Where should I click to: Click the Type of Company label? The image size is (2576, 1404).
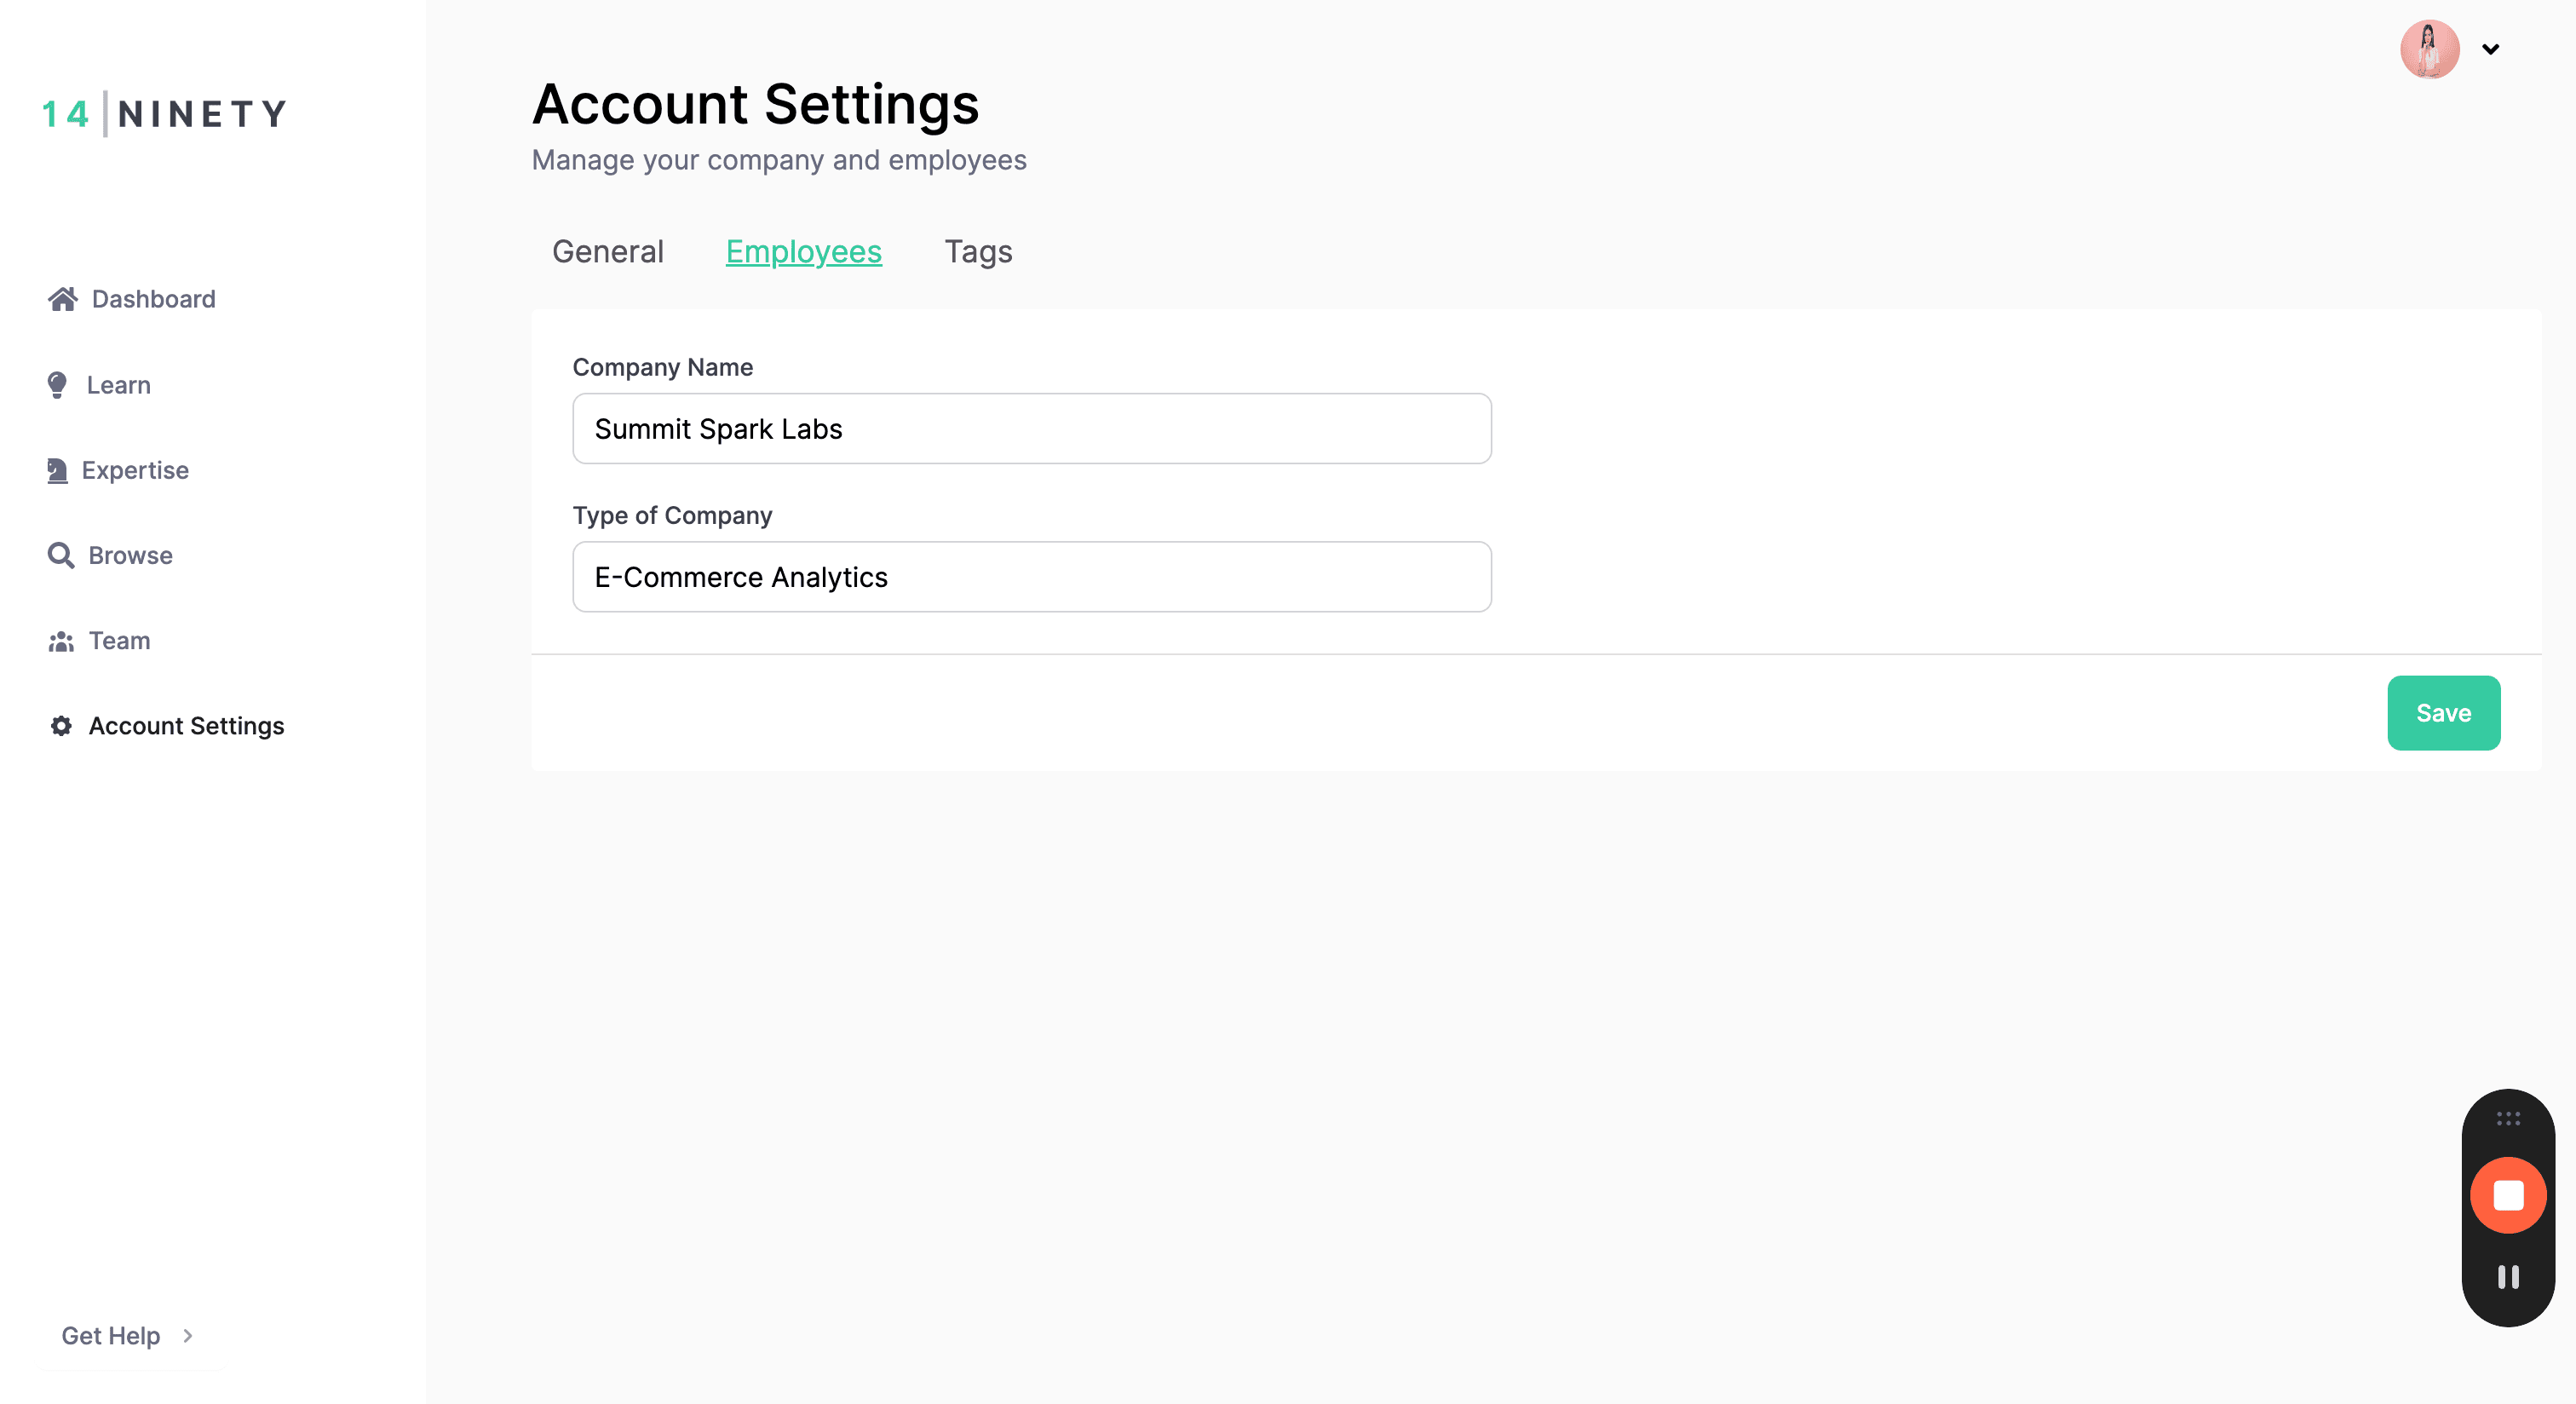click(672, 515)
